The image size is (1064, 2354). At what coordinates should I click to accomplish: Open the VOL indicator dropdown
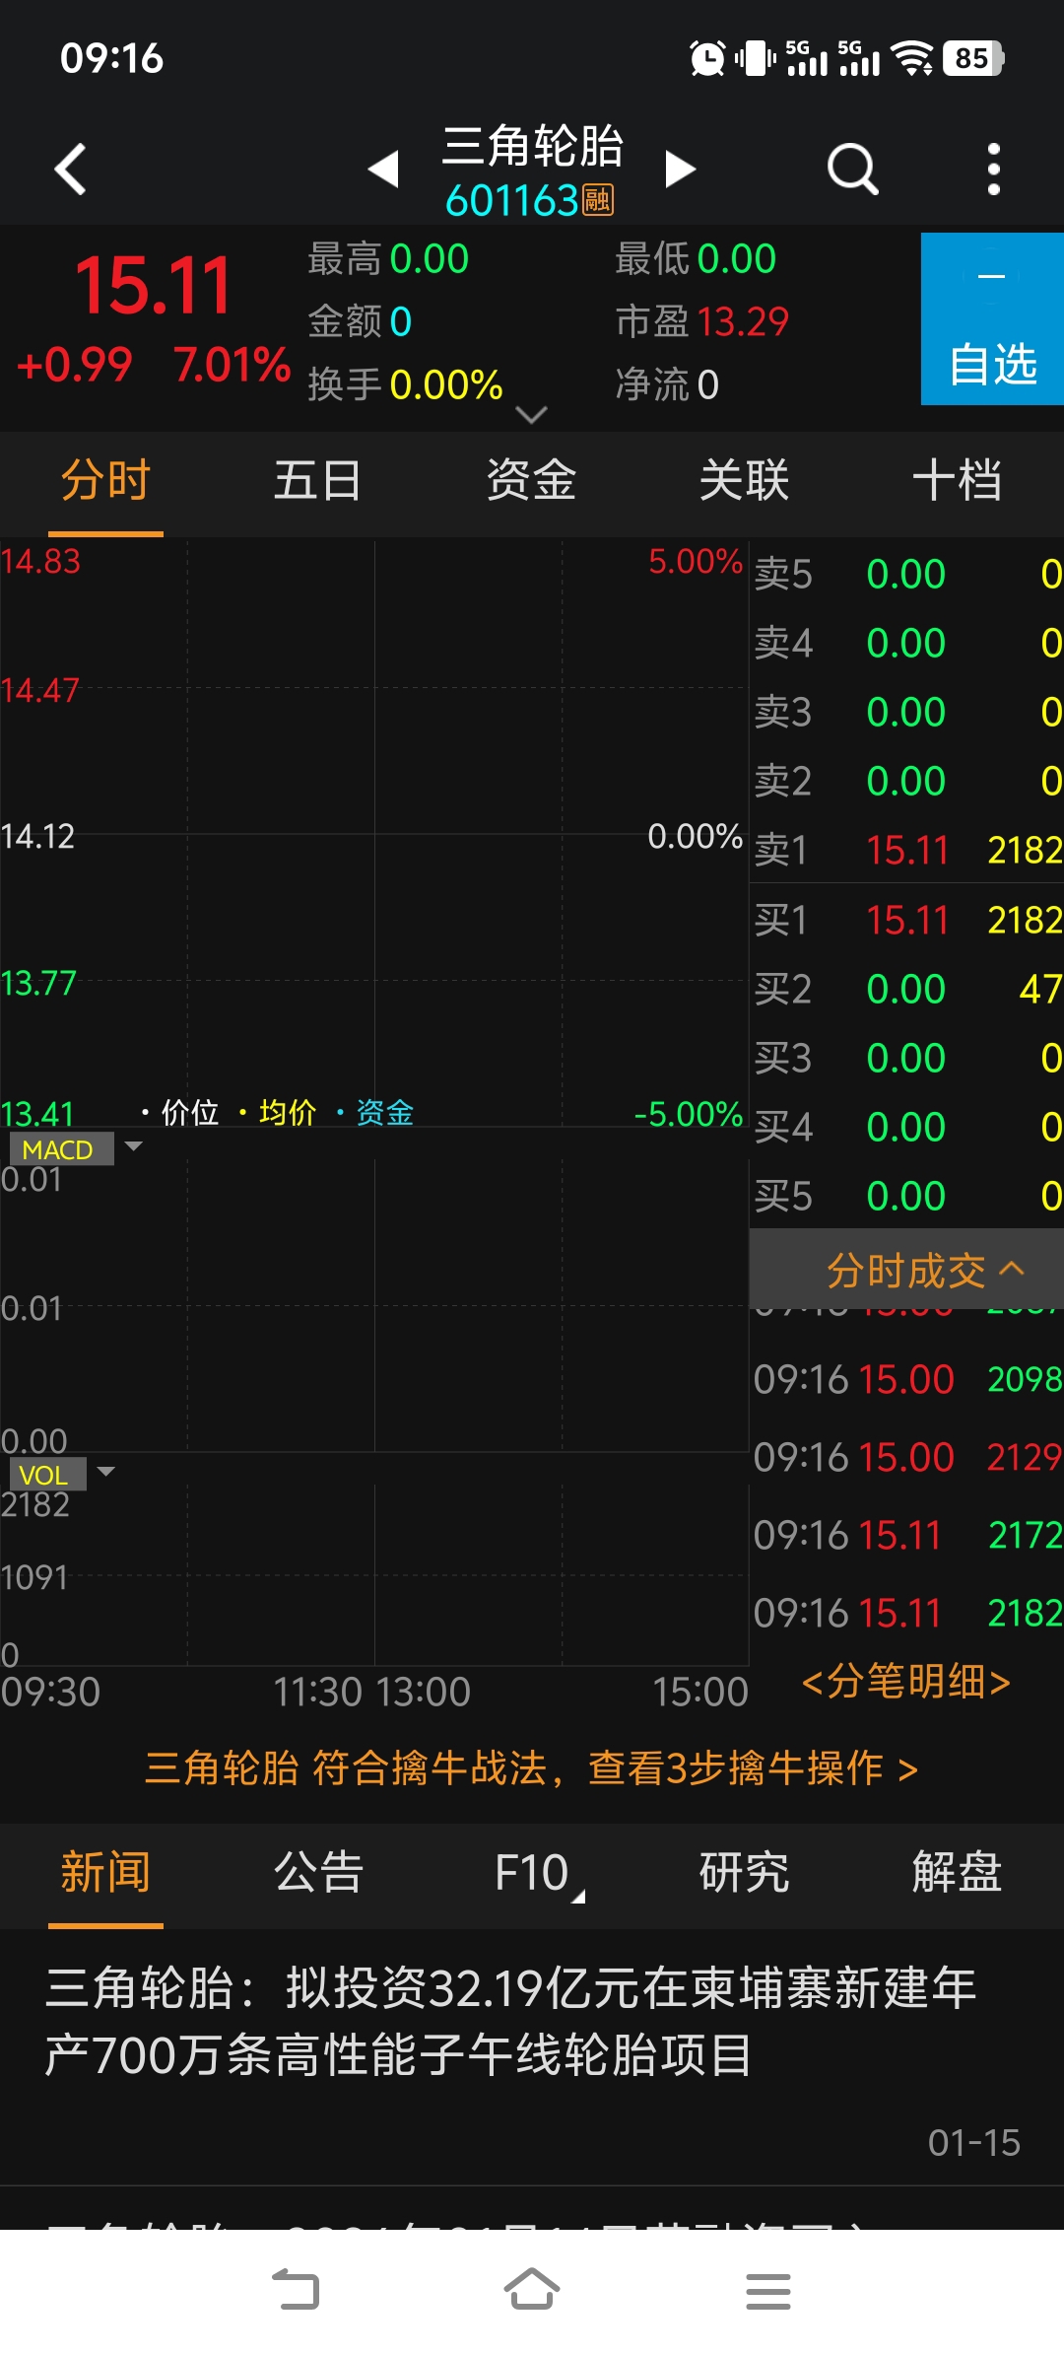[62, 1474]
